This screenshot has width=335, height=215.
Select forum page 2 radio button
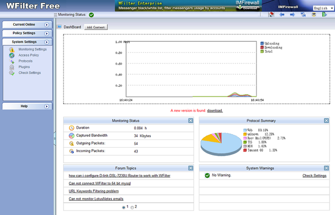coord(132,207)
